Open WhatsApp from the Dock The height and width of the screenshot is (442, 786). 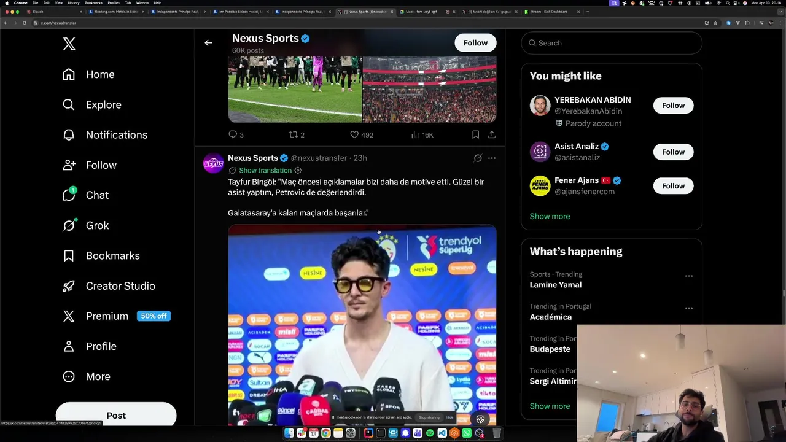point(467,433)
